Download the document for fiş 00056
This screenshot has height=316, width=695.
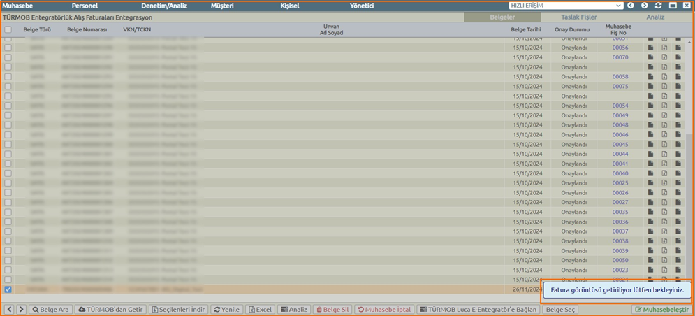pos(664,48)
